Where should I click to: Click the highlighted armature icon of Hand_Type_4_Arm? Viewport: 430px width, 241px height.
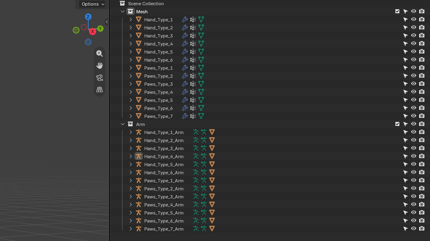(x=139, y=157)
